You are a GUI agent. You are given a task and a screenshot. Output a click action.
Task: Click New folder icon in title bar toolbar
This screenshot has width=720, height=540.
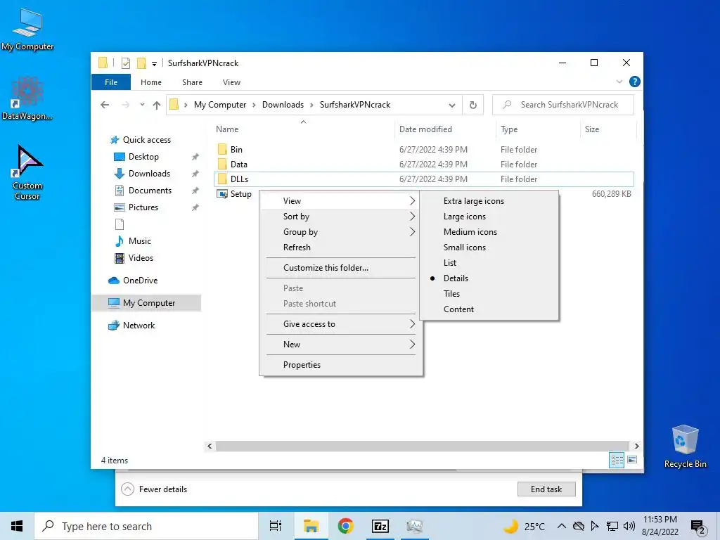coord(141,63)
